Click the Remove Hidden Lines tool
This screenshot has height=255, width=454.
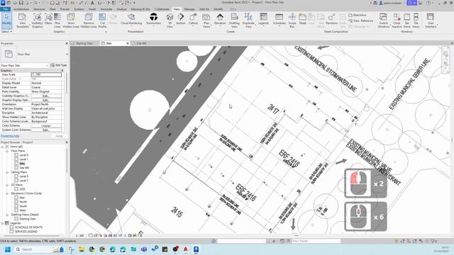click(x=89, y=21)
